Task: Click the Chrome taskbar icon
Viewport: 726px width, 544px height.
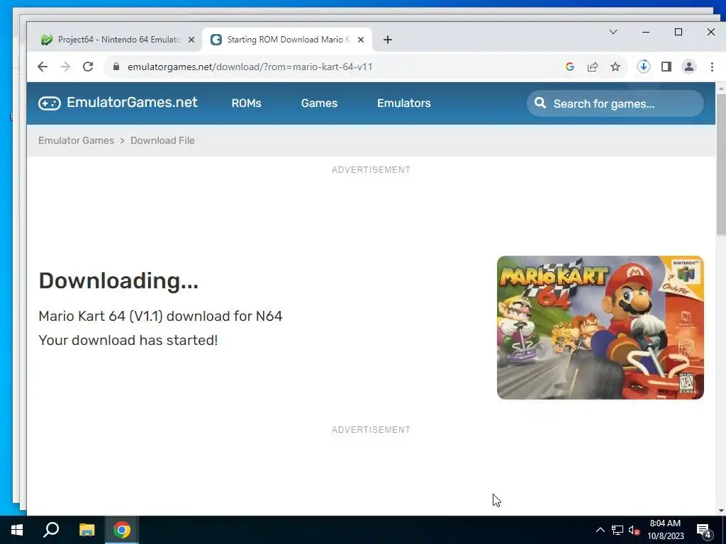Action: [x=122, y=530]
